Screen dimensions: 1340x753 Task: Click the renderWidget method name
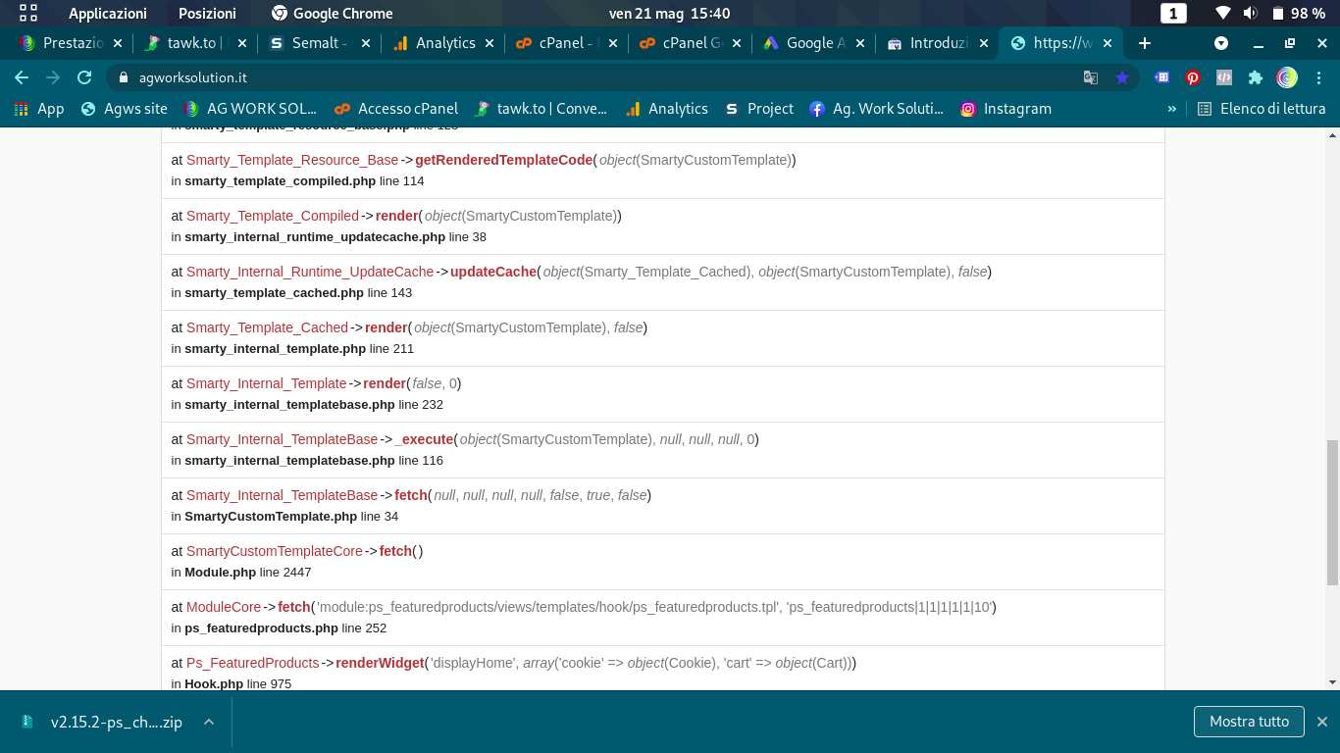click(380, 663)
